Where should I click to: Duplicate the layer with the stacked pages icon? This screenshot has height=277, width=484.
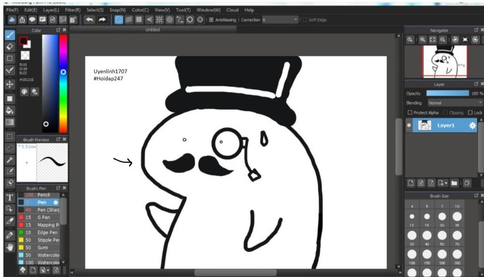click(x=467, y=183)
